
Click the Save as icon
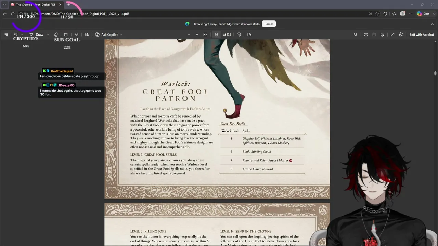pyautogui.click(x=382, y=35)
